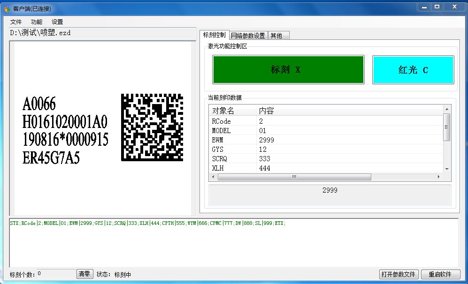Maximize the 客户端 window
The image size is (468, 284).
437,7
